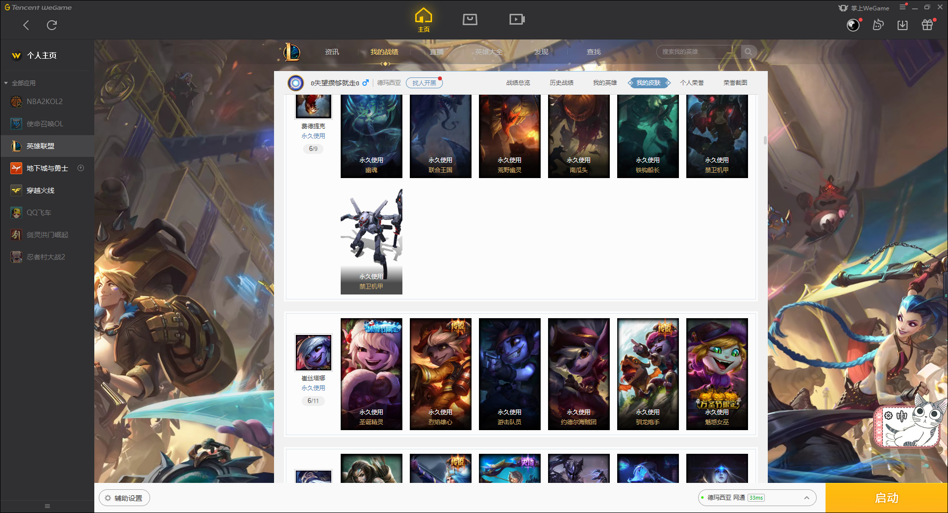Click the 6/11 skin count badge
Screen dimensions: 948x513
(x=313, y=401)
